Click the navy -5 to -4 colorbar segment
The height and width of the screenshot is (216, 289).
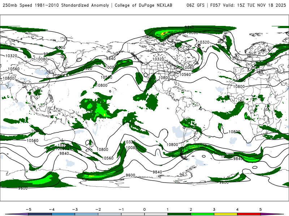(x=40, y=214)
